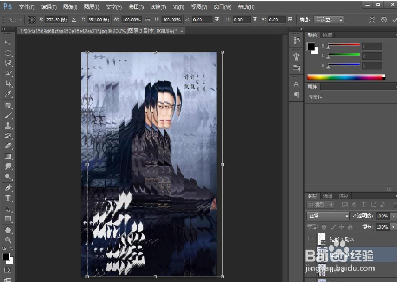Open the 图像(I) menu
397x282 pixels.
[70, 7]
